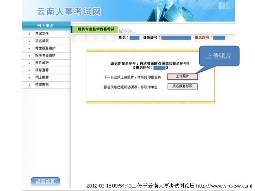The image size is (255, 191).
Task: Click the 云南人事考试网 site title logo
Action: (x=69, y=12)
